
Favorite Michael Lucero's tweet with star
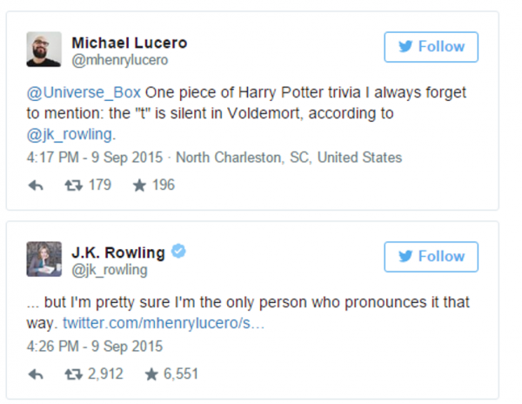pos(139,185)
